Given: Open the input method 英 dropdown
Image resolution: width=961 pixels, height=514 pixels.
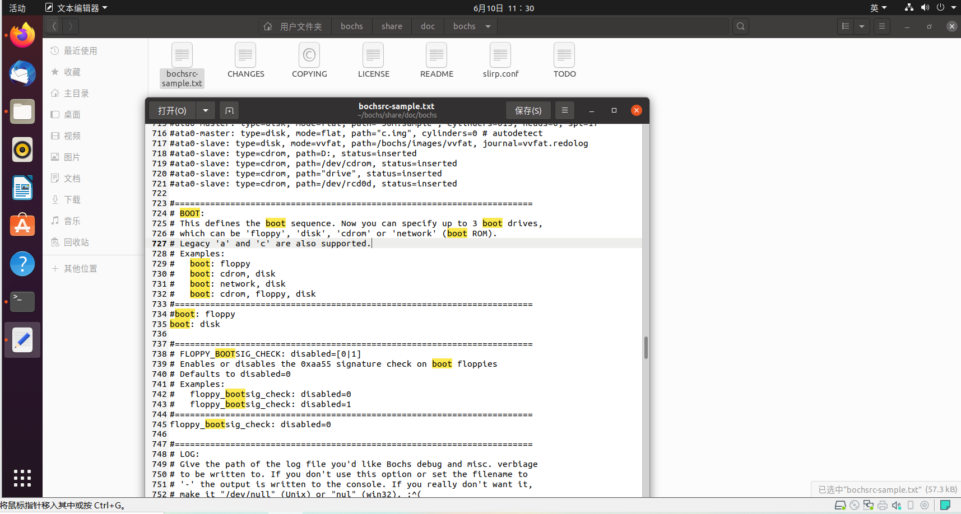Looking at the screenshot, I should point(878,8).
